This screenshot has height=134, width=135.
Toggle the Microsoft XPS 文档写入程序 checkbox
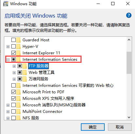[x=13, y=99]
